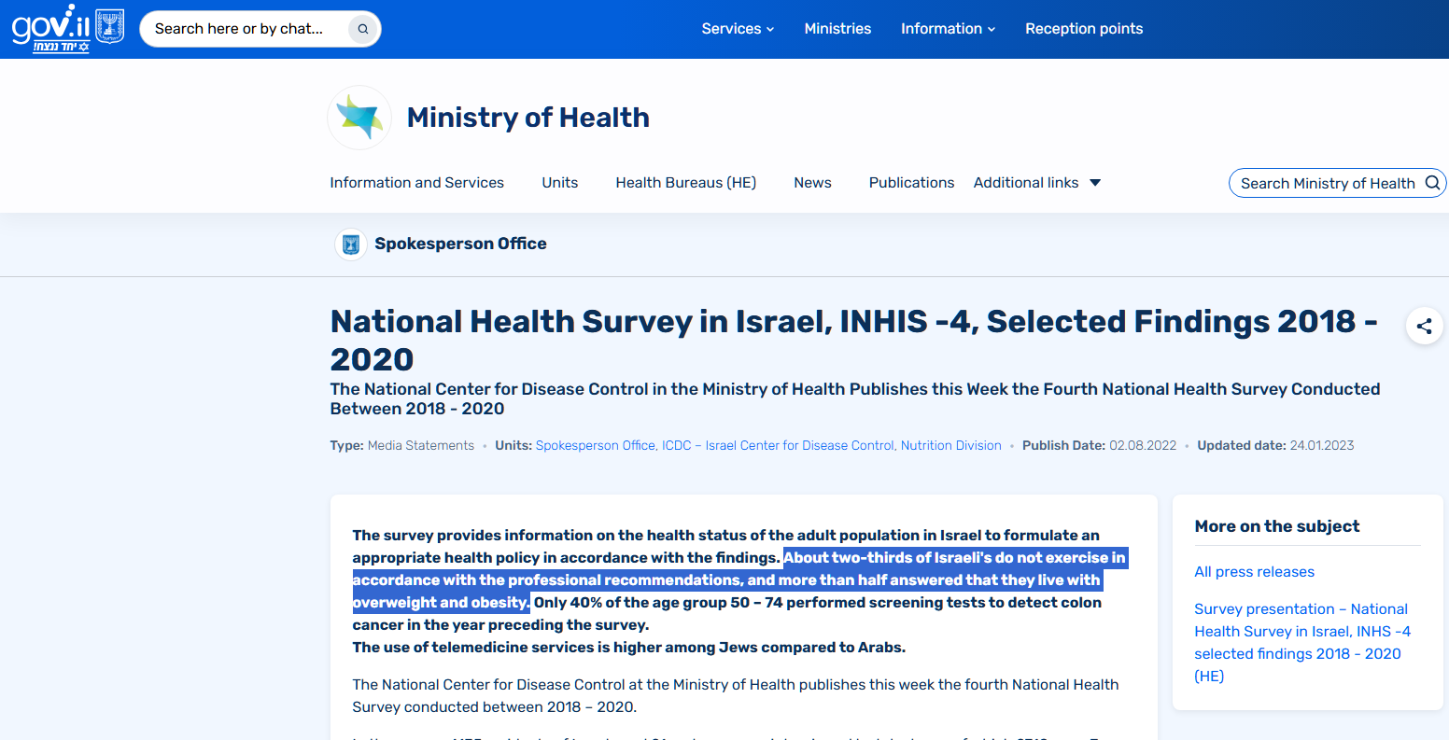Click the Spokesperson Office emblem icon
This screenshot has width=1449, height=740.
point(351,244)
